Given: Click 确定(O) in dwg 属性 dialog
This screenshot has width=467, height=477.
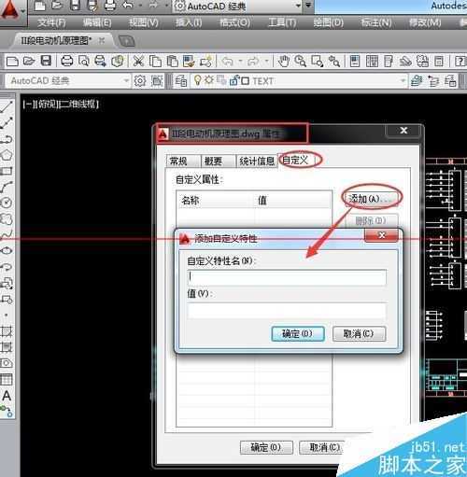Looking at the screenshot, I should (x=266, y=448).
